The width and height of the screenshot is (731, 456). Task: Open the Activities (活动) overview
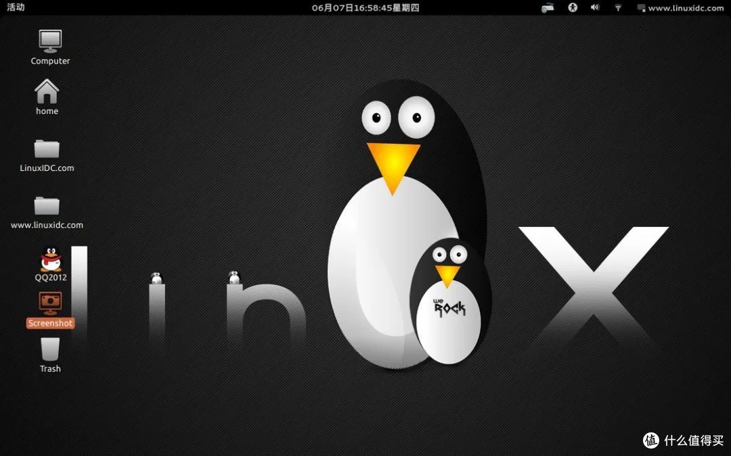tap(16, 7)
